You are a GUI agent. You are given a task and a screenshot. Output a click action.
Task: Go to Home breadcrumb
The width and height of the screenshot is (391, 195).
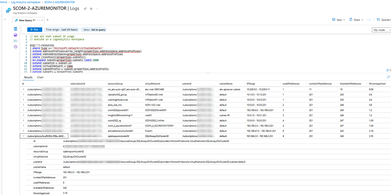pos(4,2)
